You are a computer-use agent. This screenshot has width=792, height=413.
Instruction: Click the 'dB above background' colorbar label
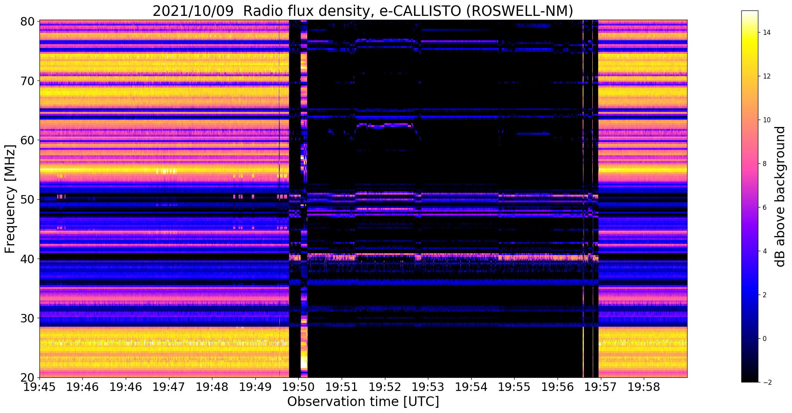point(780,197)
